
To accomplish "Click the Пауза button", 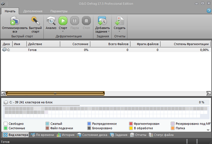I will 75,21.
